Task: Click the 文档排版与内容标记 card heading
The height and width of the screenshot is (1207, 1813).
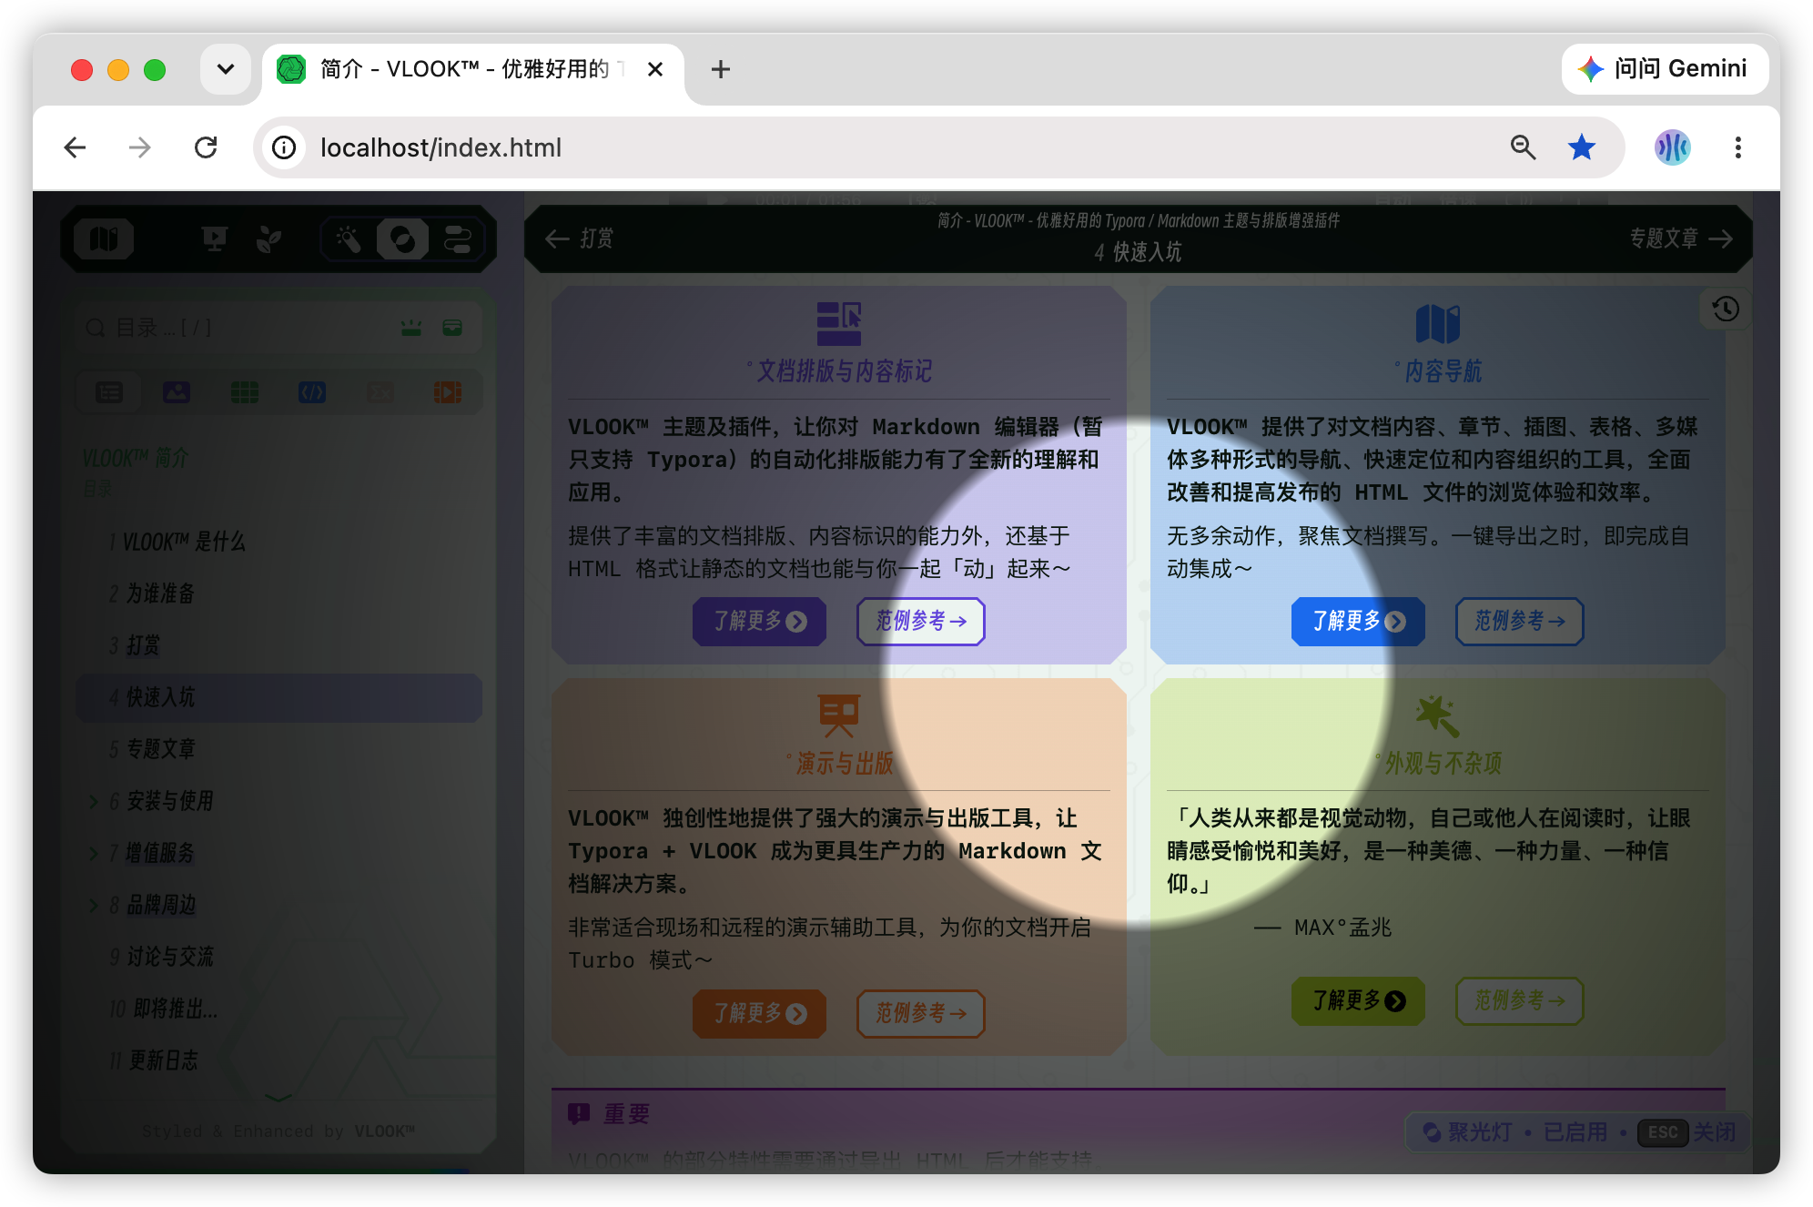Action: [844, 371]
